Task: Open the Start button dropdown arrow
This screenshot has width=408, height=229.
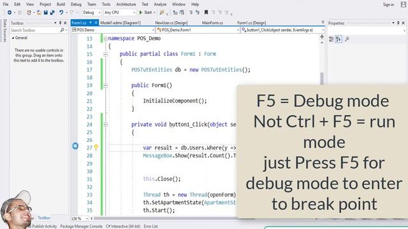Action: pos(154,13)
